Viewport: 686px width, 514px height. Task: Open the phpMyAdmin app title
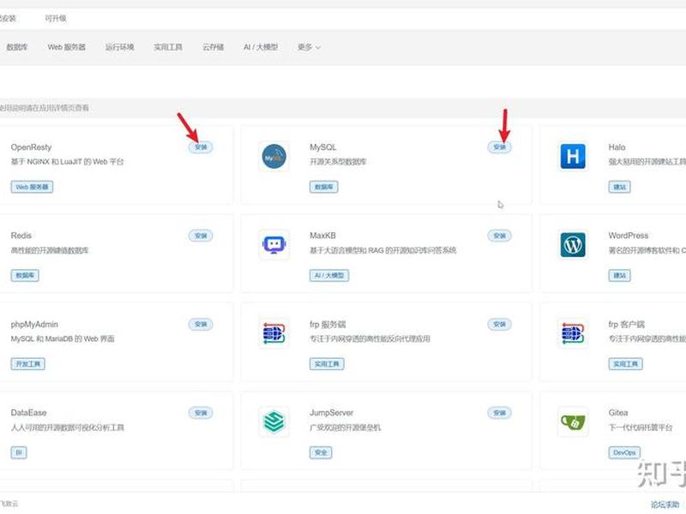pos(34,325)
